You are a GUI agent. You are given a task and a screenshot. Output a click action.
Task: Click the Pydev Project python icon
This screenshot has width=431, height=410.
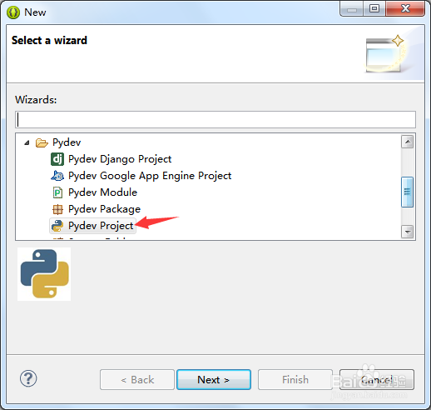pyautogui.click(x=57, y=226)
